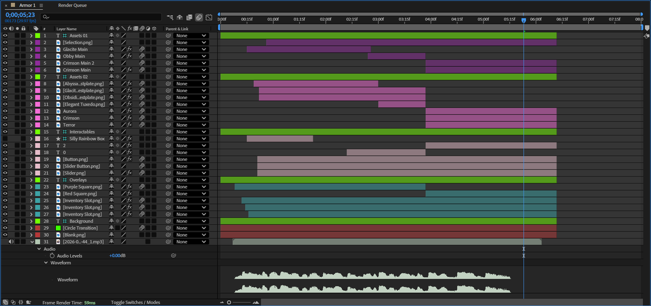The height and width of the screenshot is (306, 651).
Task: Click the Render Time pane icon
Action: pos(28,302)
